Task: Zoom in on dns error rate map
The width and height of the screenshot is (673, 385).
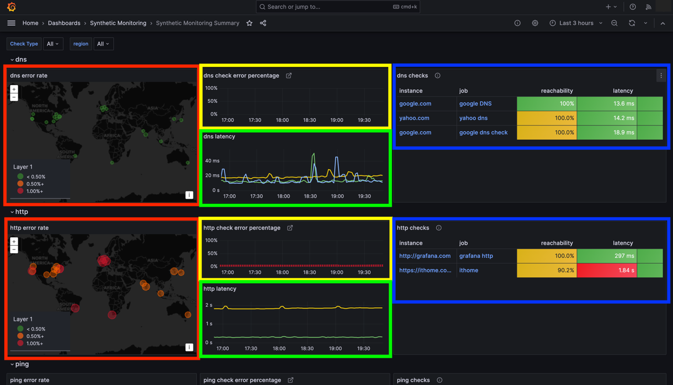Action: click(14, 89)
